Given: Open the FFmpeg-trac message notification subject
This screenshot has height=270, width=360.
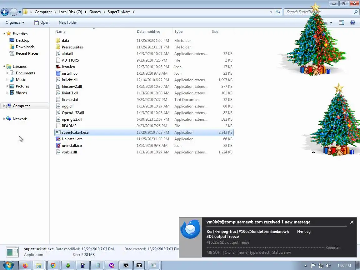Looking at the screenshot, I should pos(248,234).
